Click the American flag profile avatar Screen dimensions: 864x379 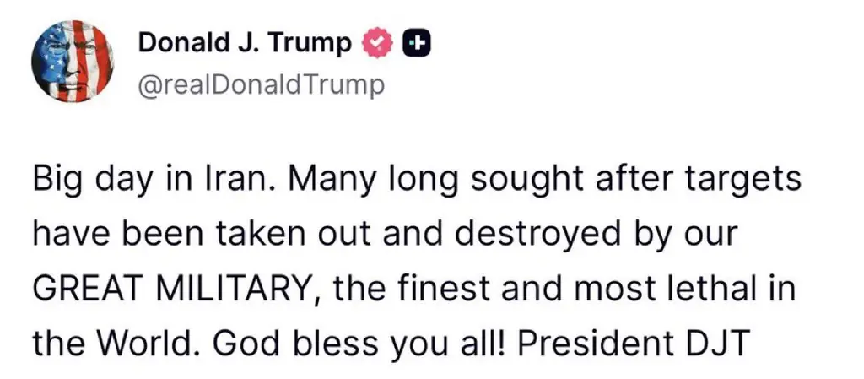tap(72, 62)
